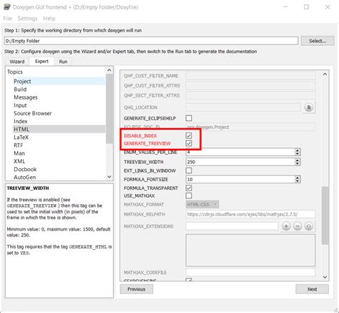The width and height of the screenshot is (339, 313).
Task: Select LaTeX in the Topics list
Action: 21,138
